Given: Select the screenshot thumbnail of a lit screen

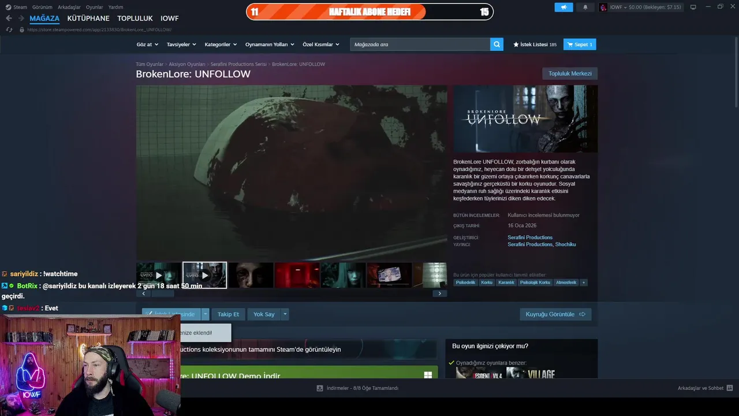Looking at the screenshot, I should 389,275.
